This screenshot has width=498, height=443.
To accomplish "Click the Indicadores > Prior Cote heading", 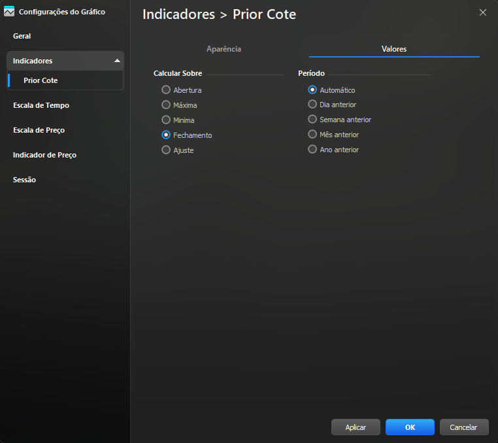I will (219, 14).
